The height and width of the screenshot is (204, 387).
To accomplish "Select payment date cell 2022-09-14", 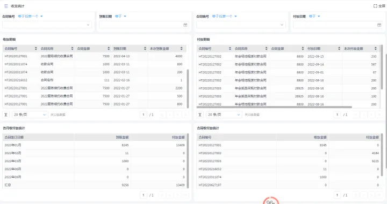I will pos(316,64).
